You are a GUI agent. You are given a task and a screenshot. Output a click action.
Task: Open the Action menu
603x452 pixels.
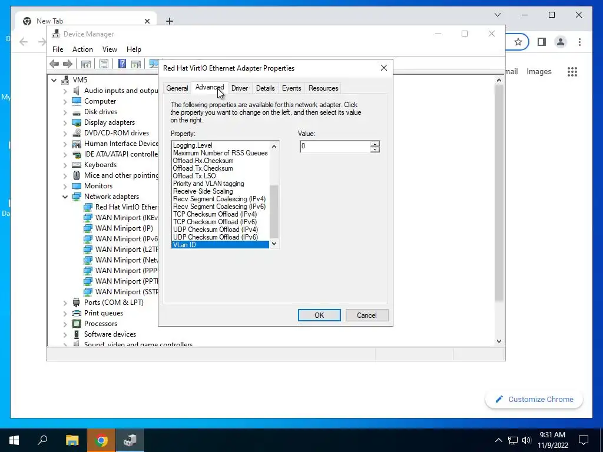82,49
